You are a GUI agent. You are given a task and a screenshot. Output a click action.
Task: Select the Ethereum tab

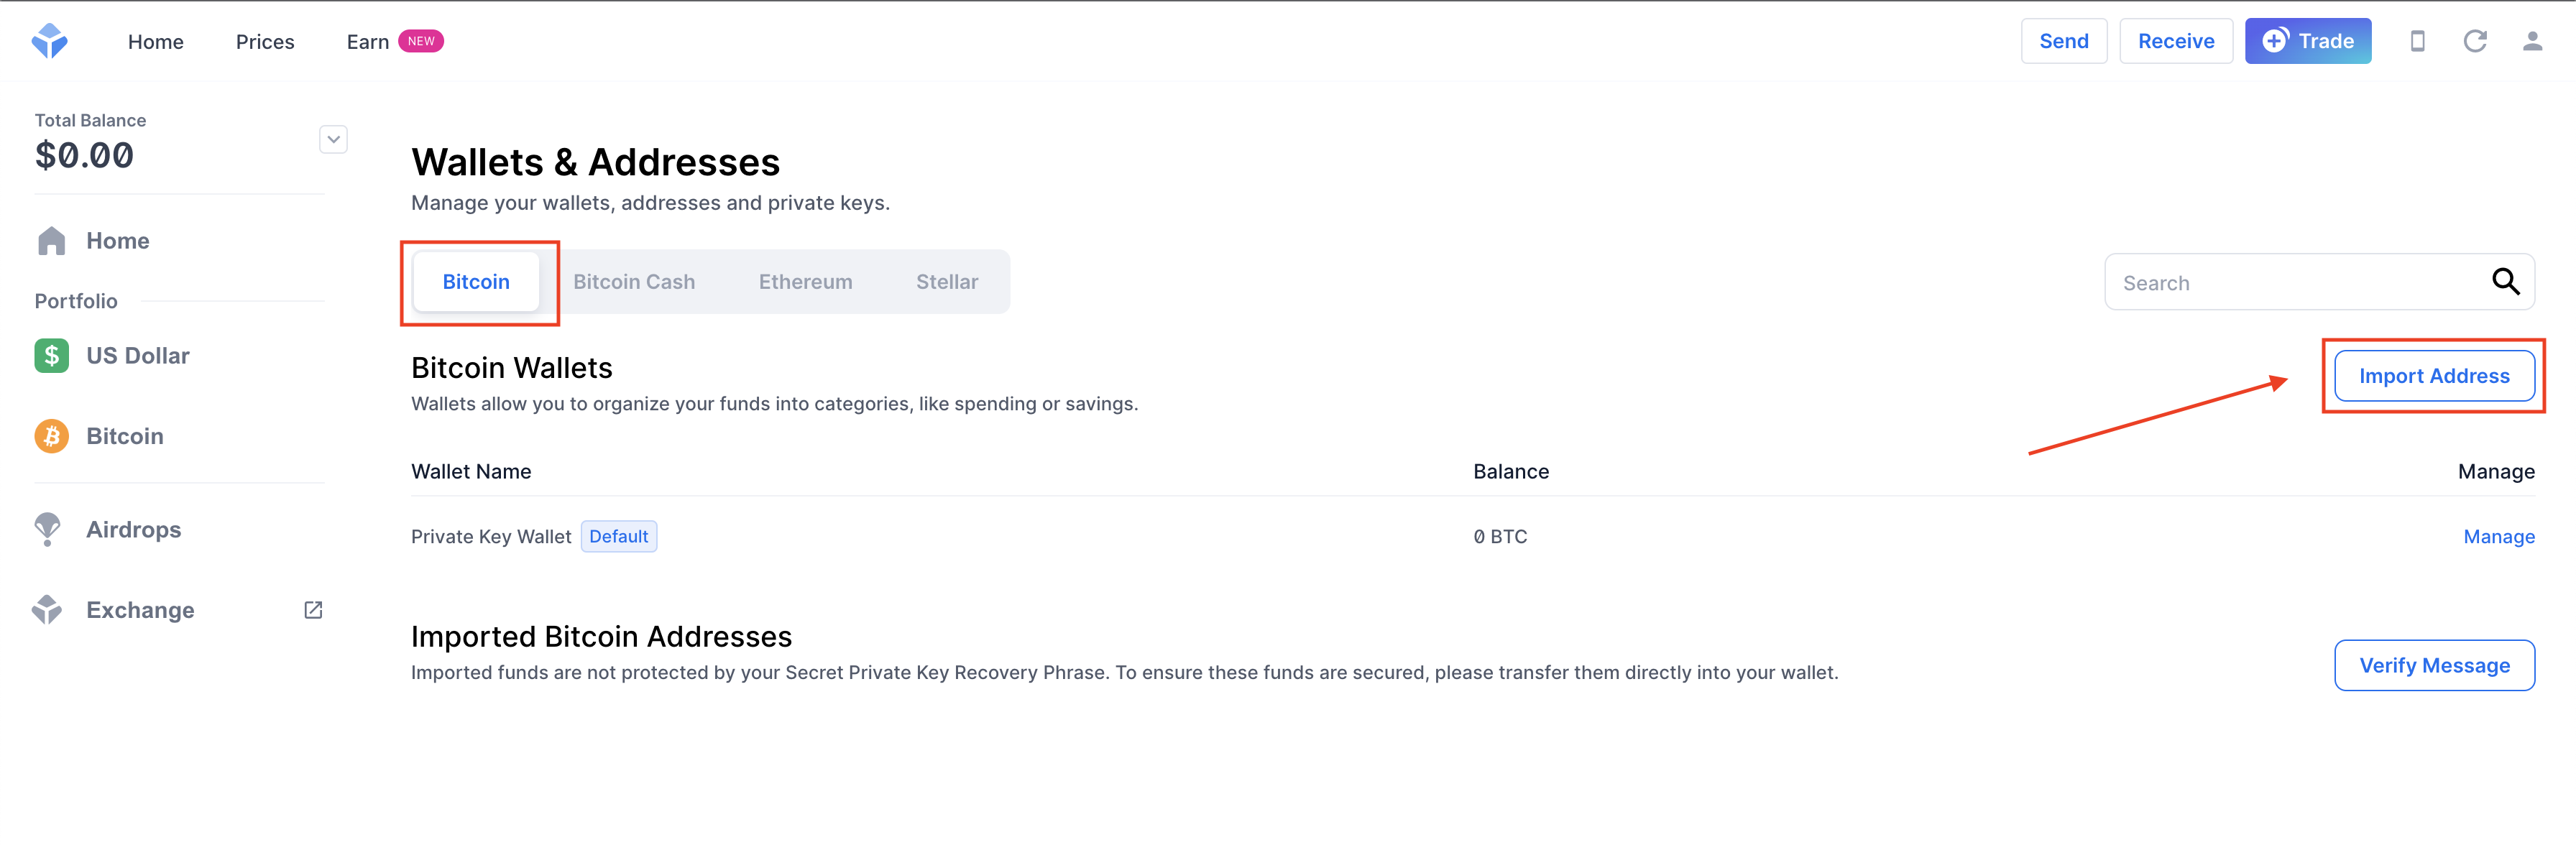(805, 281)
